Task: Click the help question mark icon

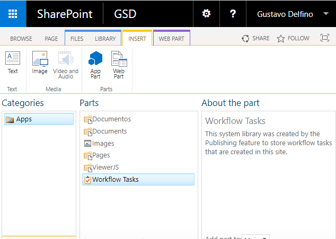Action: click(233, 14)
